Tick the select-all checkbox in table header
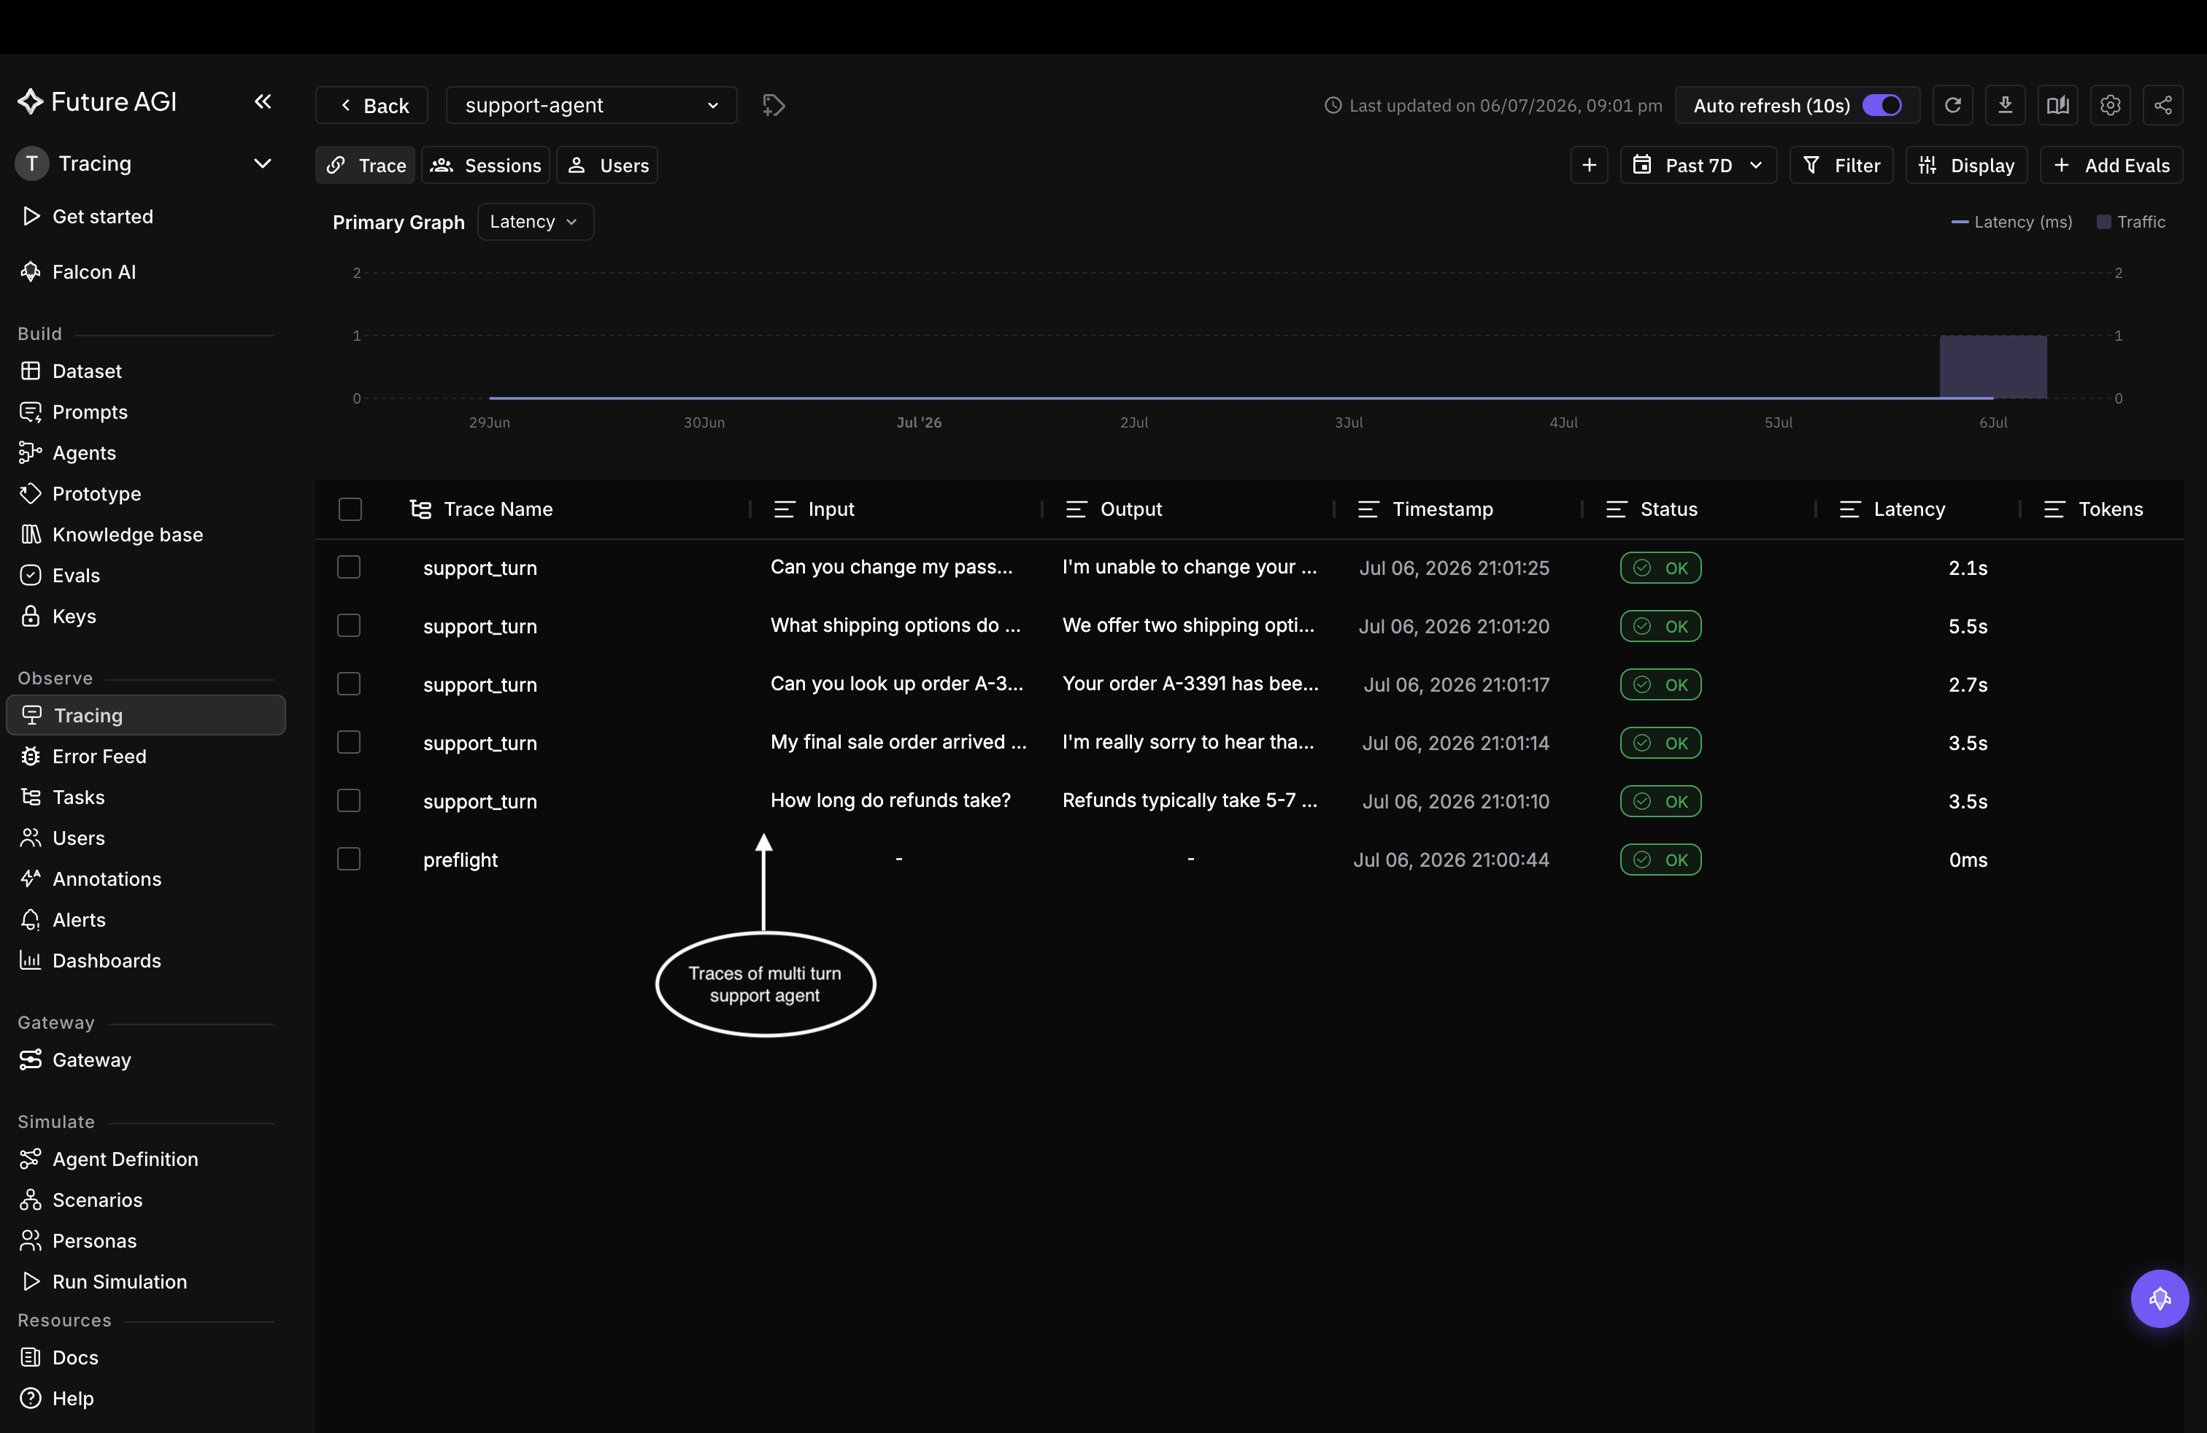2207x1433 pixels. (x=350, y=509)
